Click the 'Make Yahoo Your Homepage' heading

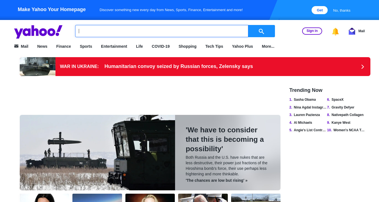52,9
